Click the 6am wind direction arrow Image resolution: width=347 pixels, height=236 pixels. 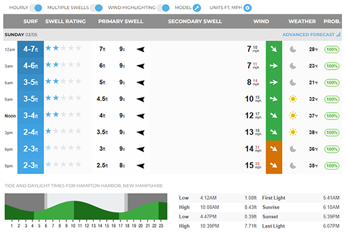[273, 82]
